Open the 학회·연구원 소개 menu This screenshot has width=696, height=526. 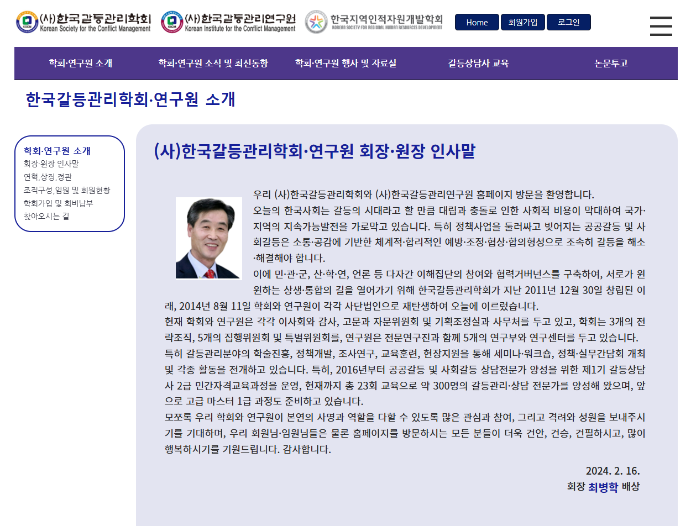(80, 63)
